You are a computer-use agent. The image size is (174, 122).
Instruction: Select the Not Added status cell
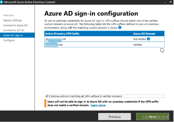(x=139, y=39)
